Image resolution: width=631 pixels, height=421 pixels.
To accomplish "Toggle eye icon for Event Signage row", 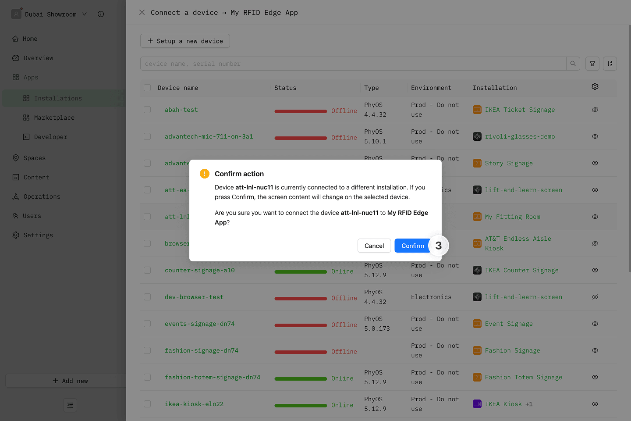I will [x=595, y=324].
